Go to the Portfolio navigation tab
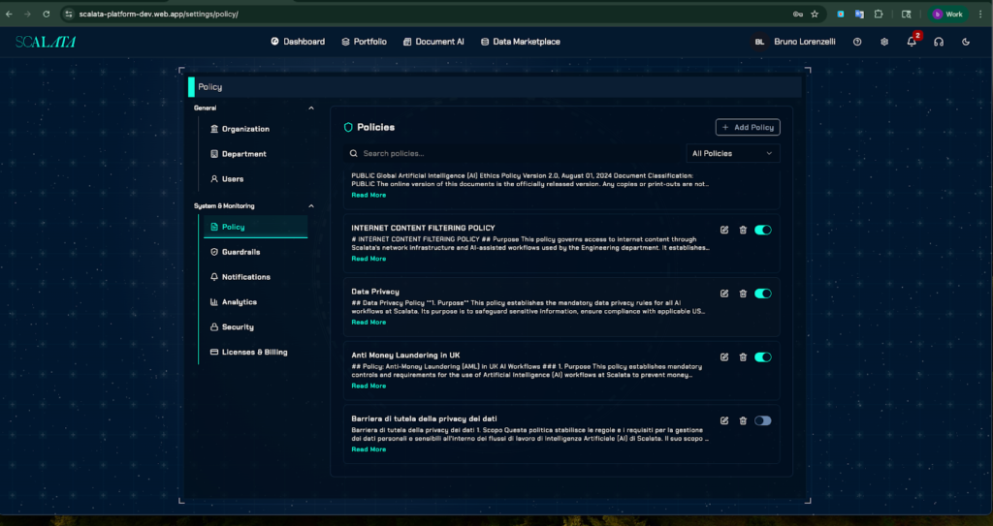The height and width of the screenshot is (526, 993). pyautogui.click(x=364, y=42)
